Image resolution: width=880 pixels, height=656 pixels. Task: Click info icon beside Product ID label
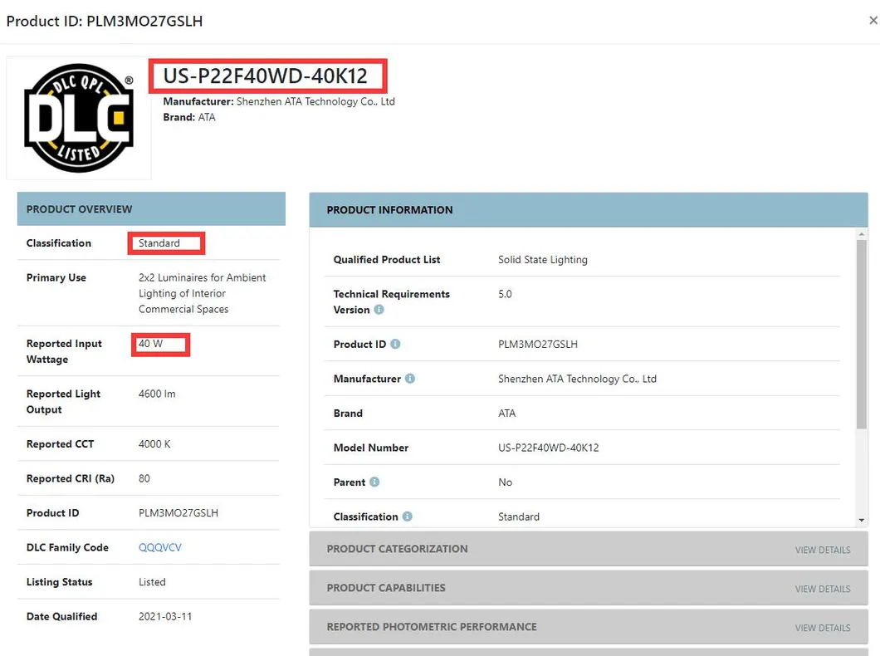coord(396,344)
